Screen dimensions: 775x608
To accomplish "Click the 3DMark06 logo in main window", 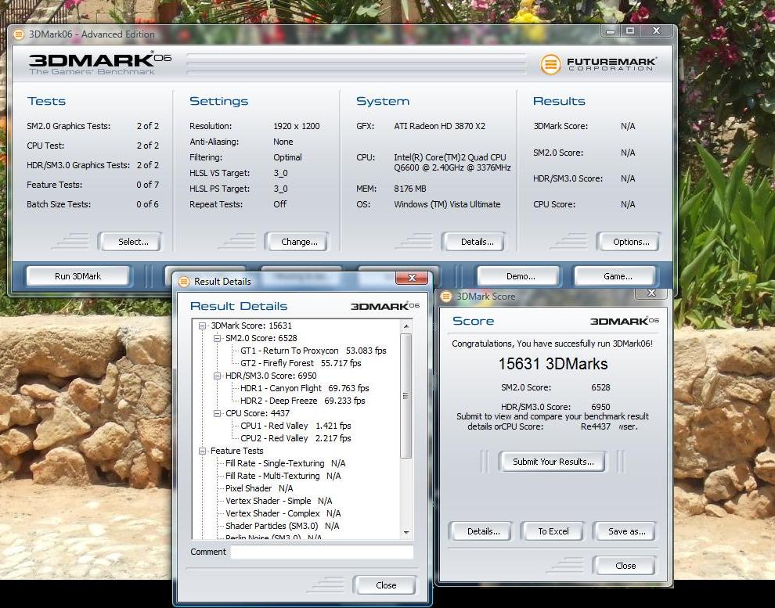I will coord(100,63).
